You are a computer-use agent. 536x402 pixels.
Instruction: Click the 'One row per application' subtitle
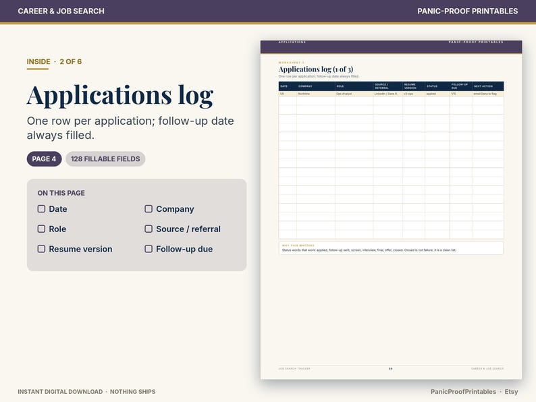[x=130, y=128]
